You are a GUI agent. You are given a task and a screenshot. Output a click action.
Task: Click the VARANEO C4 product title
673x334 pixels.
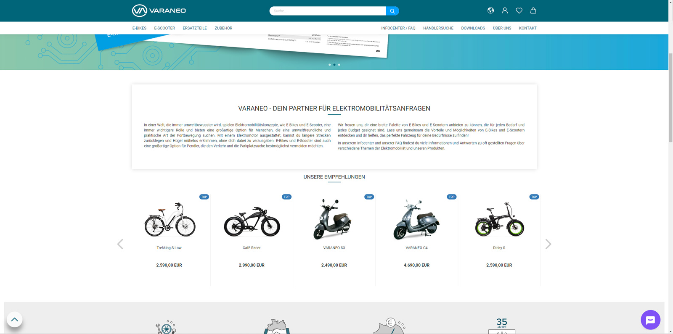tap(416, 248)
